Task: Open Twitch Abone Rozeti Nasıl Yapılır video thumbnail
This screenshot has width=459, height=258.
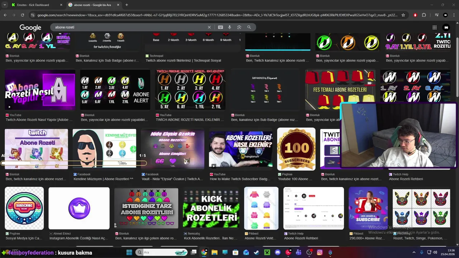Action: pos(40,90)
